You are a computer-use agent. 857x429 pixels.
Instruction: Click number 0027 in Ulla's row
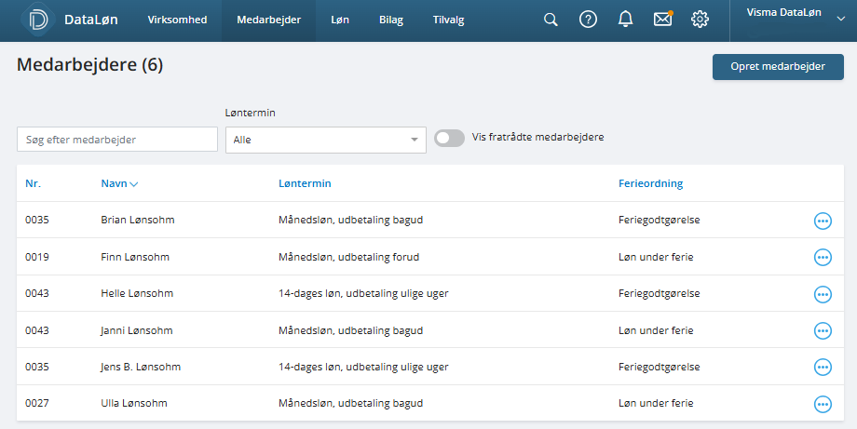tap(37, 403)
